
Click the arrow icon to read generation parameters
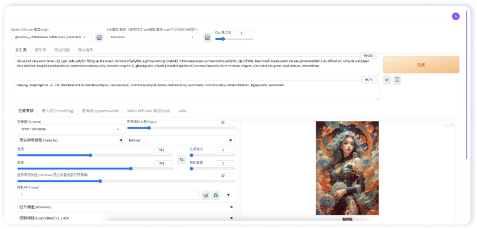(387, 80)
